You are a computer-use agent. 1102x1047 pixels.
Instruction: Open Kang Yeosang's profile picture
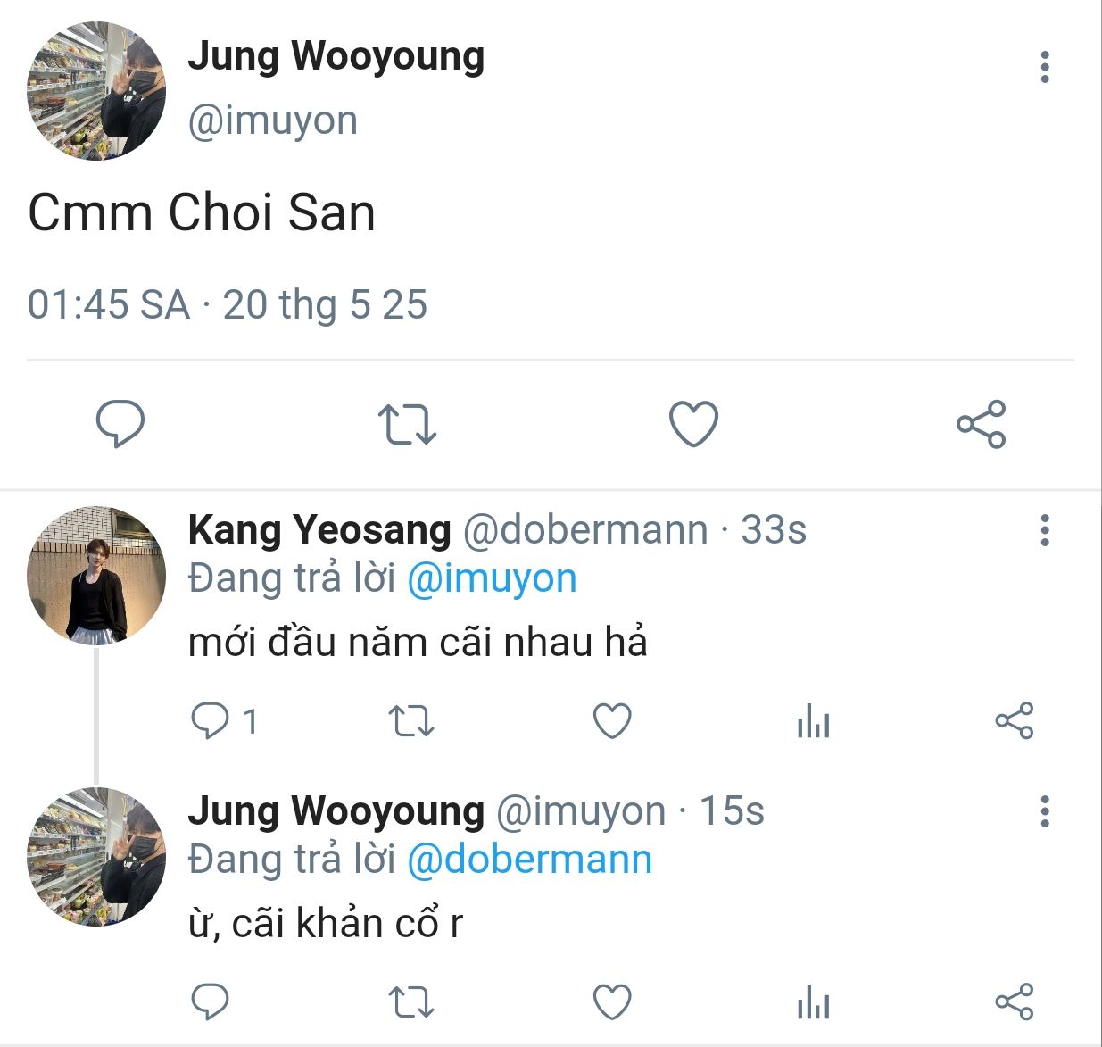point(96,576)
